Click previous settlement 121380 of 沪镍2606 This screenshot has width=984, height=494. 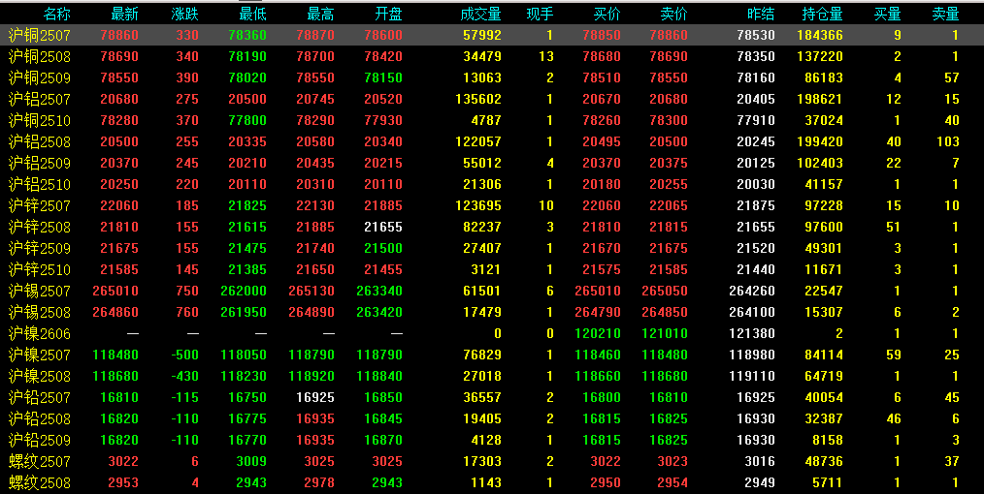(x=752, y=334)
